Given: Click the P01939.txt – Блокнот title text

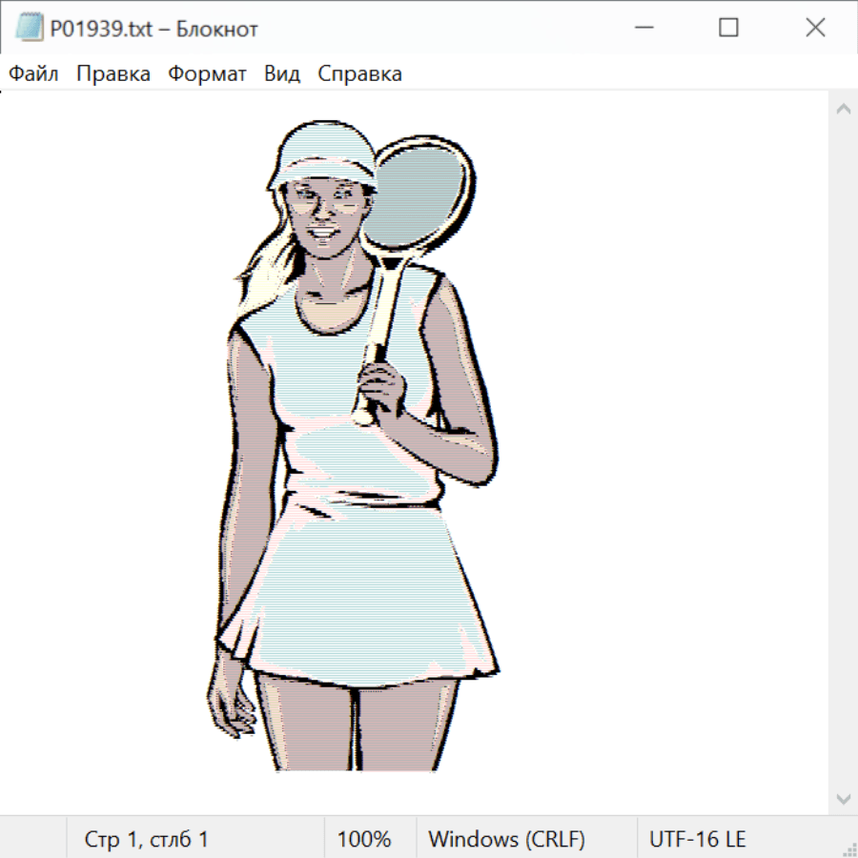Looking at the screenshot, I should [153, 29].
